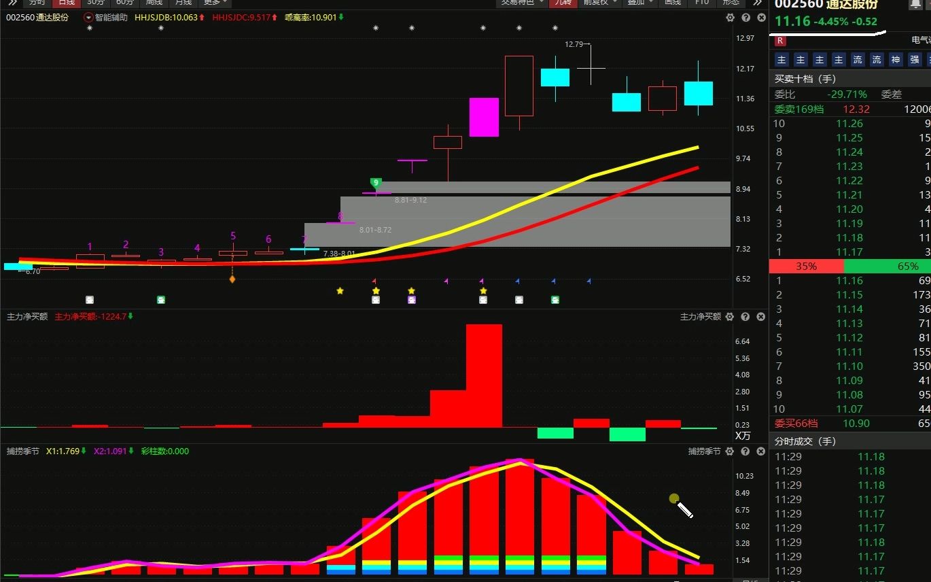Toggle the 九转 indicator button
The width and height of the screenshot is (931, 582).
point(563,3)
